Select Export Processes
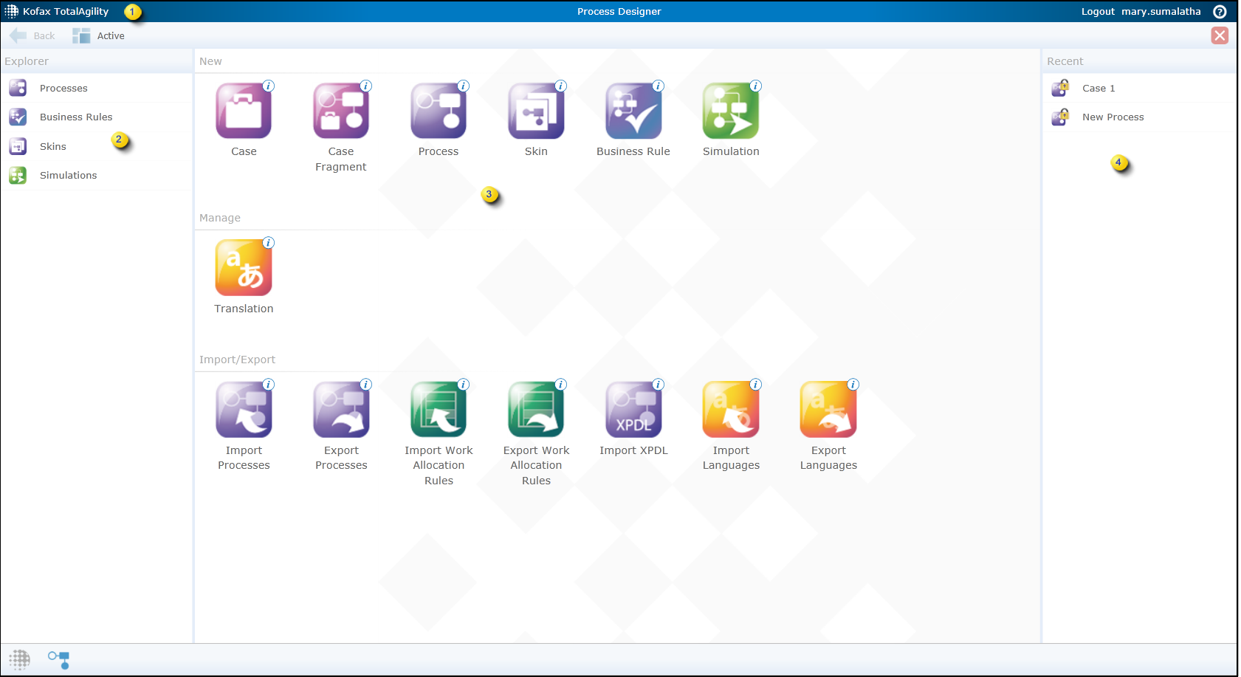Screen dimensions: 1241x677 (x=341, y=410)
